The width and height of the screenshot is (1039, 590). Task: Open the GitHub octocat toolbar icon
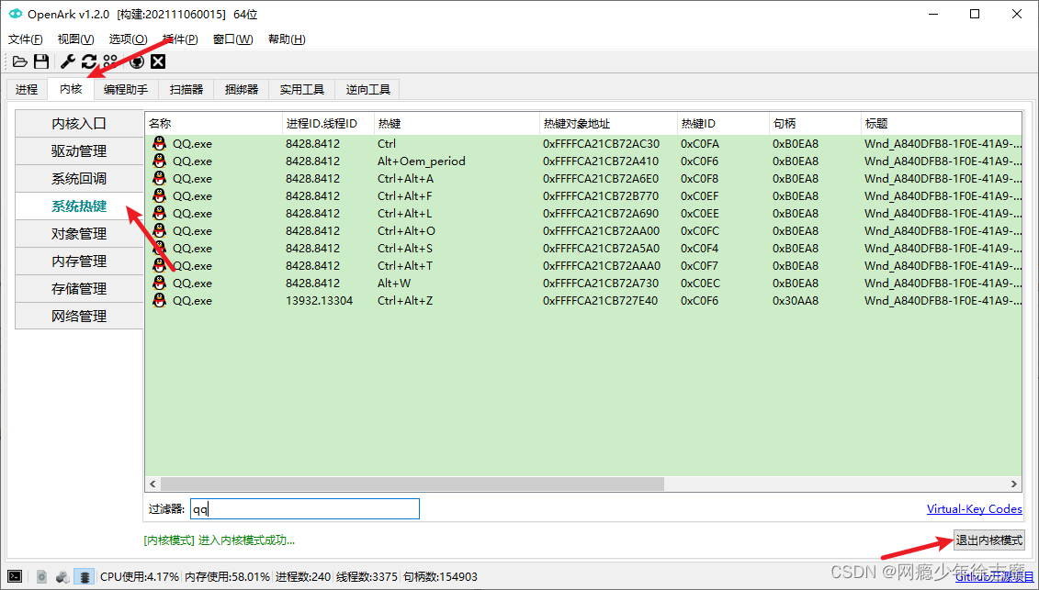point(137,61)
